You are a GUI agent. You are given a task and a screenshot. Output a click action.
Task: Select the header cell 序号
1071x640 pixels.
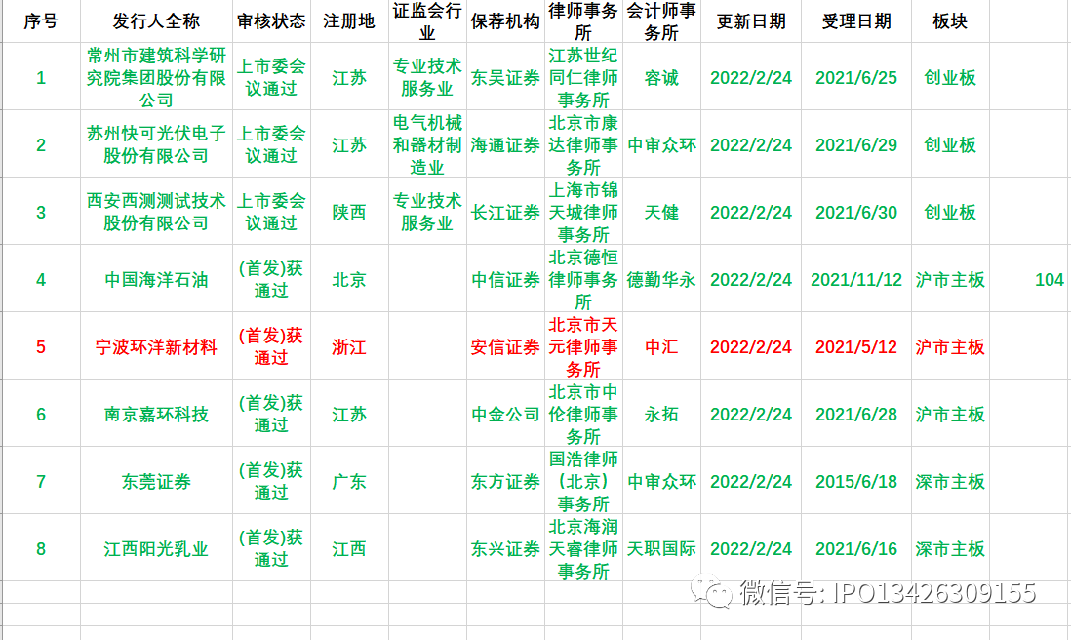pyautogui.click(x=41, y=21)
